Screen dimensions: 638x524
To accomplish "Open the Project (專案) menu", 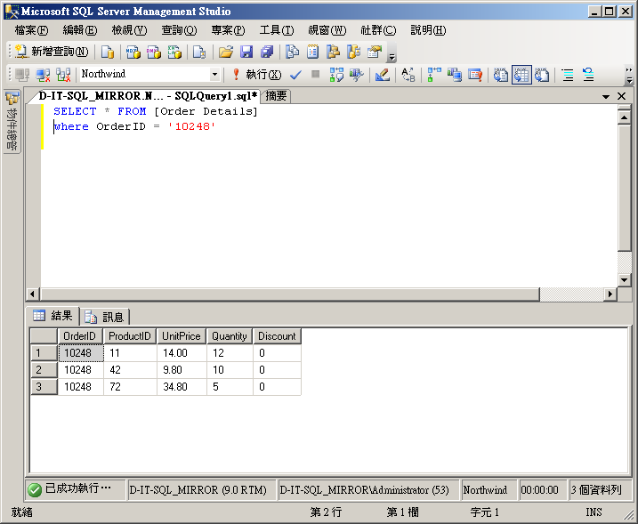I will pos(228,30).
